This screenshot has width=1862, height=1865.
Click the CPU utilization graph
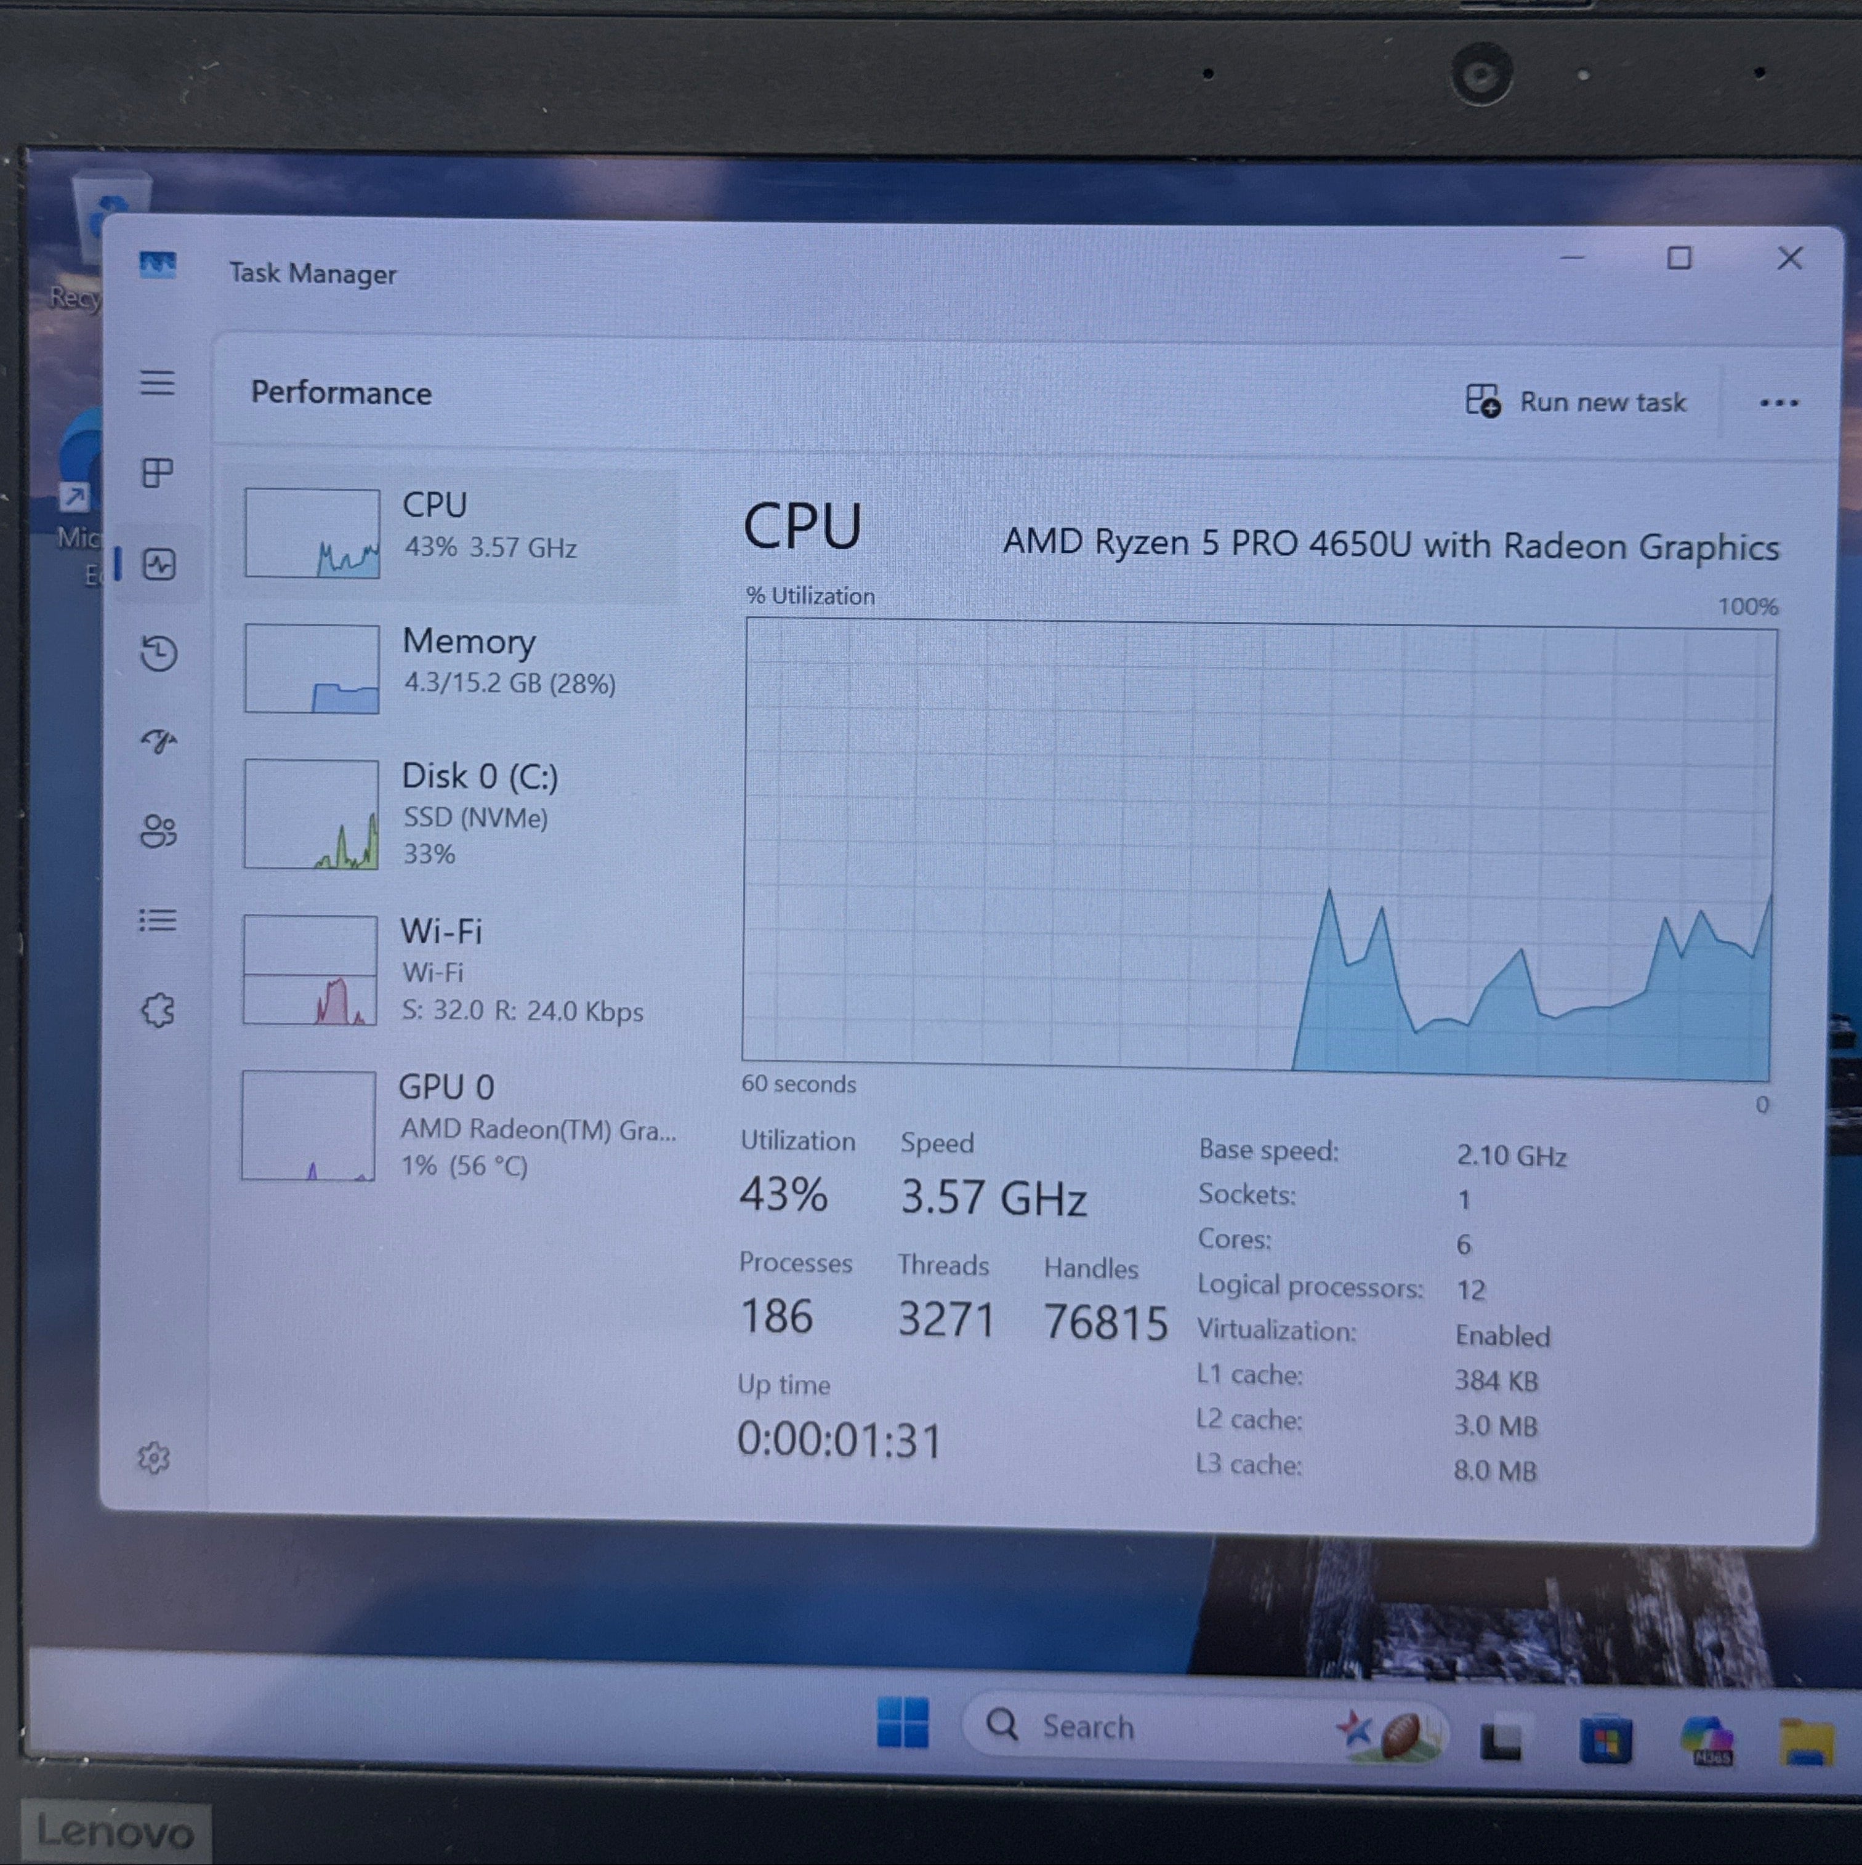click(x=1259, y=850)
